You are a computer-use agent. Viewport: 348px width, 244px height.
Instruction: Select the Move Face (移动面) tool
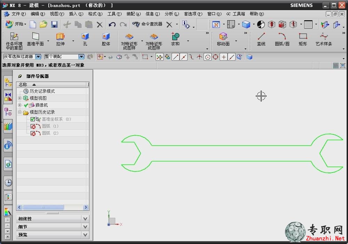pyautogui.click(x=223, y=39)
